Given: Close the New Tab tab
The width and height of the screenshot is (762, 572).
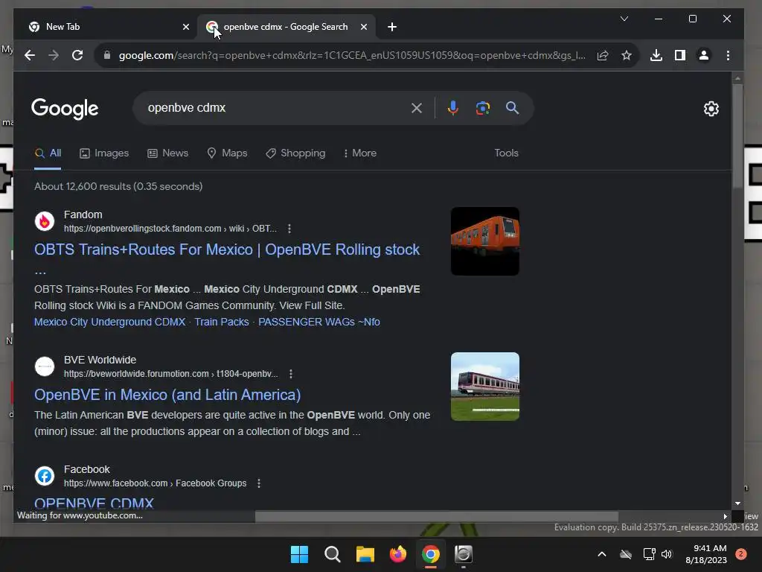Looking at the screenshot, I should click(x=185, y=27).
